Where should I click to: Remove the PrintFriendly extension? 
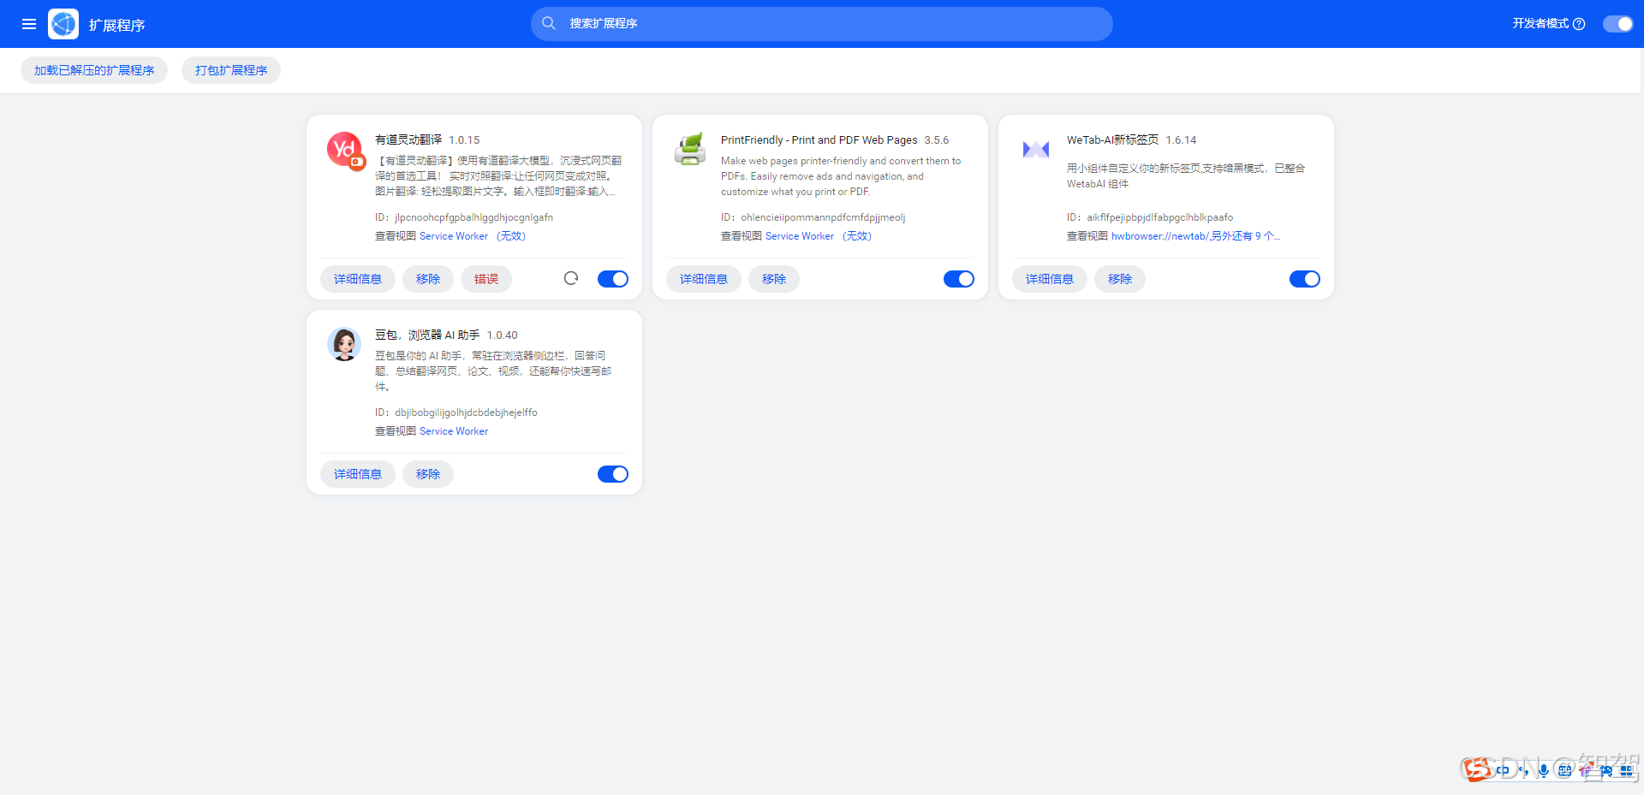point(774,279)
